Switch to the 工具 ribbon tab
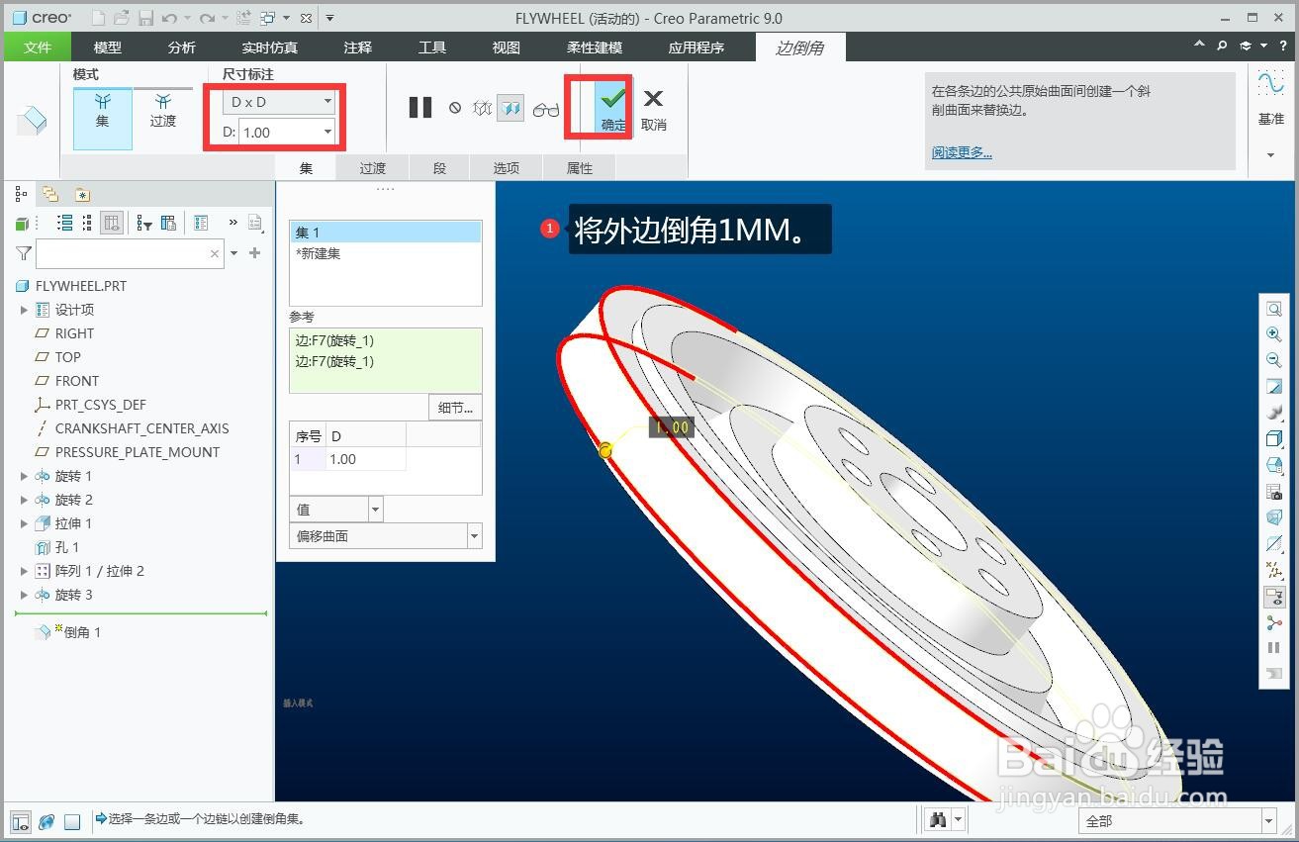The width and height of the screenshot is (1299, 842). [432, 47]
